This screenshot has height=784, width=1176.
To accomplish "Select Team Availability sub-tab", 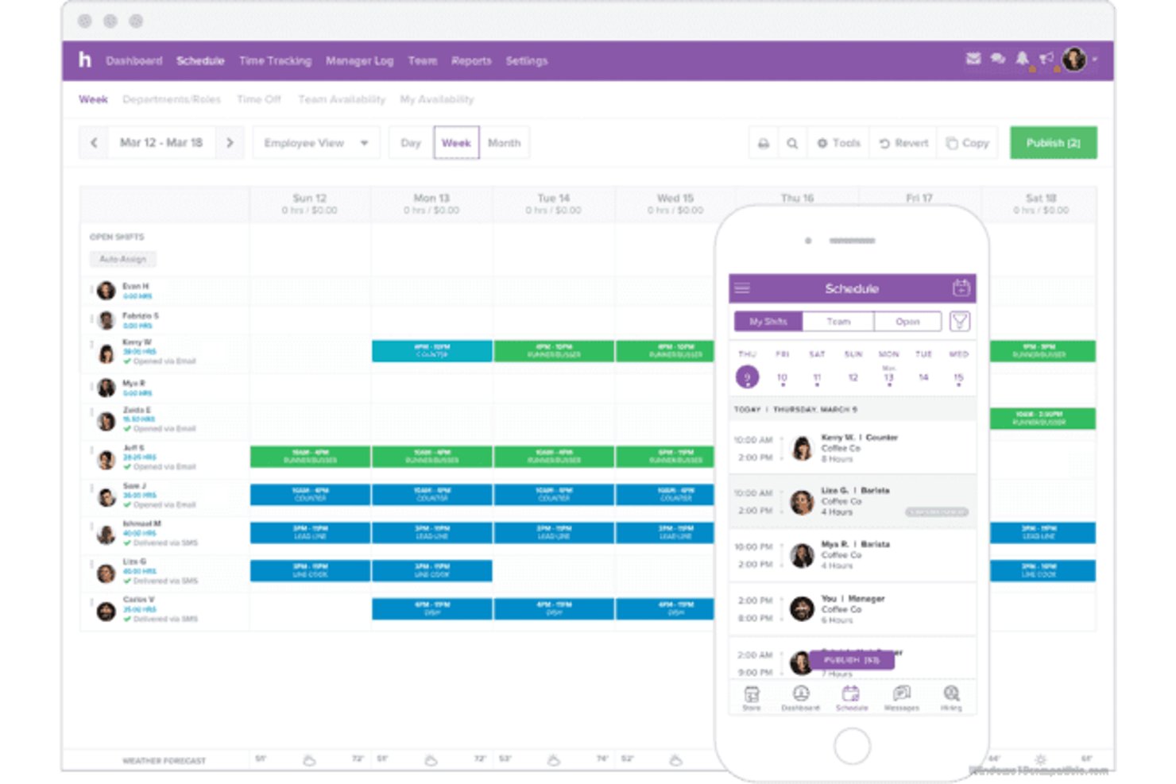I will click(342, 99).
